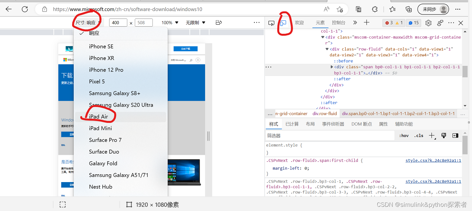Show more DevTools tabs chevron

[355, 23]
